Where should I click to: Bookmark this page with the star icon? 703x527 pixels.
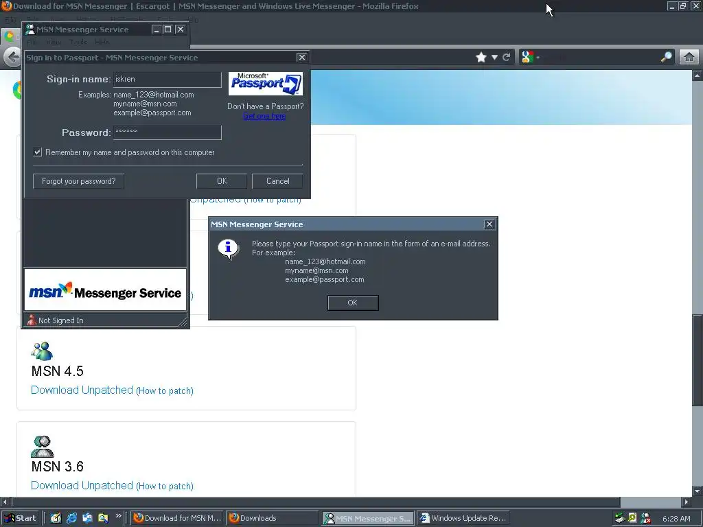click(481, 57)
